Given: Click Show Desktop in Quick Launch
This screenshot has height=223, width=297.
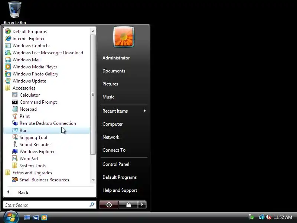Looking at the screenshot, I should [x=27, y=217].
